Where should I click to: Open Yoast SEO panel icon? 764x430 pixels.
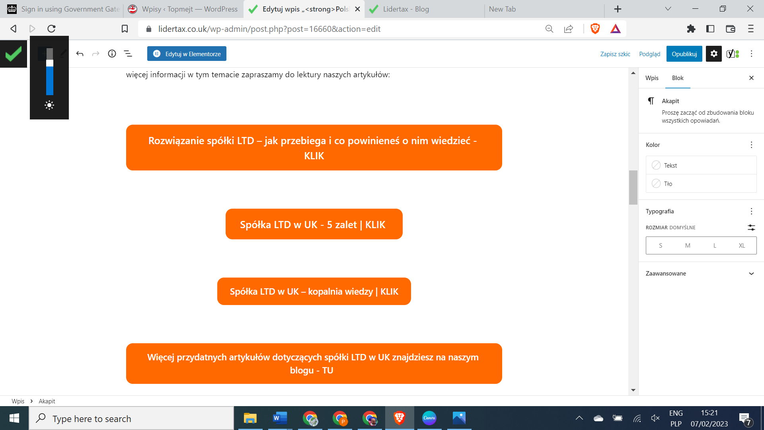(732, 54)
